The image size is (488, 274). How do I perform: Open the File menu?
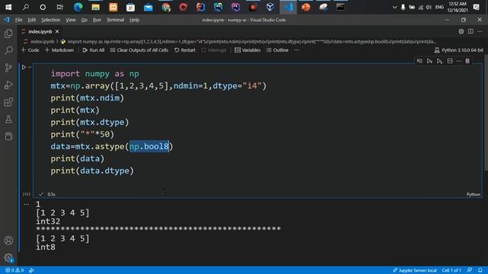pyautogui.click(x=18, y=20)
